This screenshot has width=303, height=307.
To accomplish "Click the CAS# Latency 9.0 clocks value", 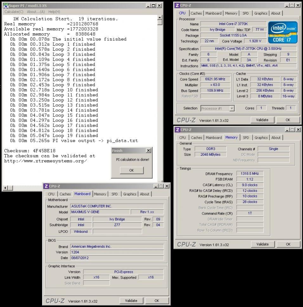I will [x=250, y=185].
